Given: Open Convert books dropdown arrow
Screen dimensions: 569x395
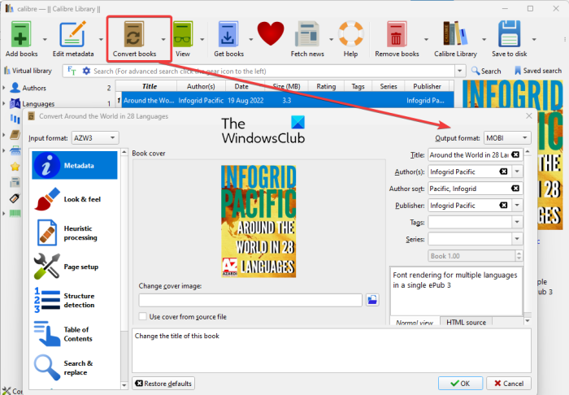Looking at the screenshot, I should [163, 39].
